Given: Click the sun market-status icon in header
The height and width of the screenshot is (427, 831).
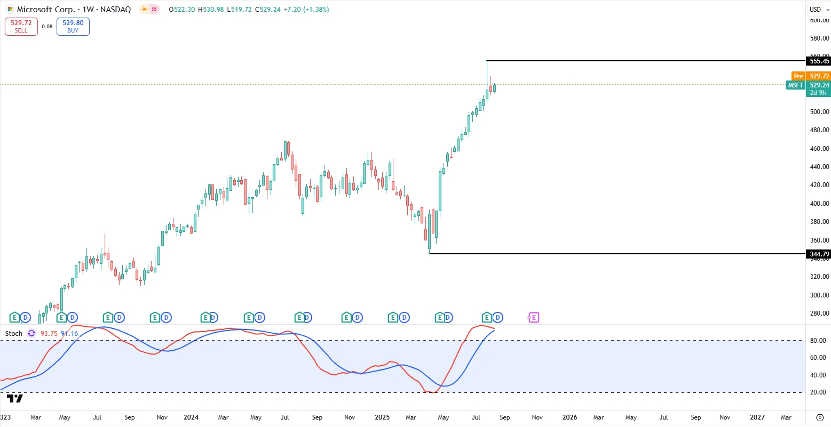Looking at the screenshot, I should (144, 10).
